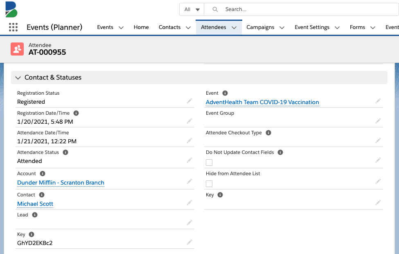
Task: Open the Events navigation tab
Action: click(x=105, y=27)
